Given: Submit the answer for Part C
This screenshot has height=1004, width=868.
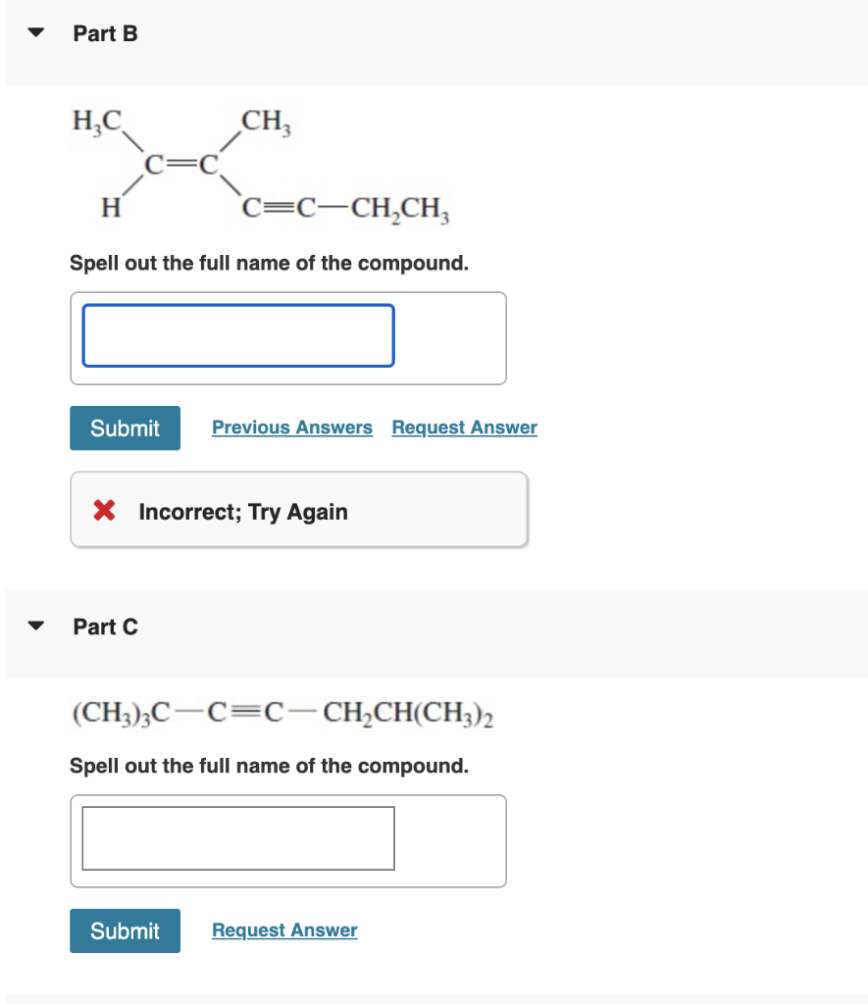Looking at the screenshot, I should pos(125,930).
